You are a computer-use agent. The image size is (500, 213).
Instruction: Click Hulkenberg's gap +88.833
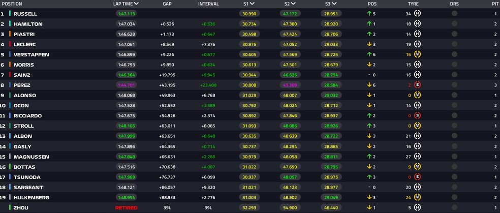(x=167, y=197)
